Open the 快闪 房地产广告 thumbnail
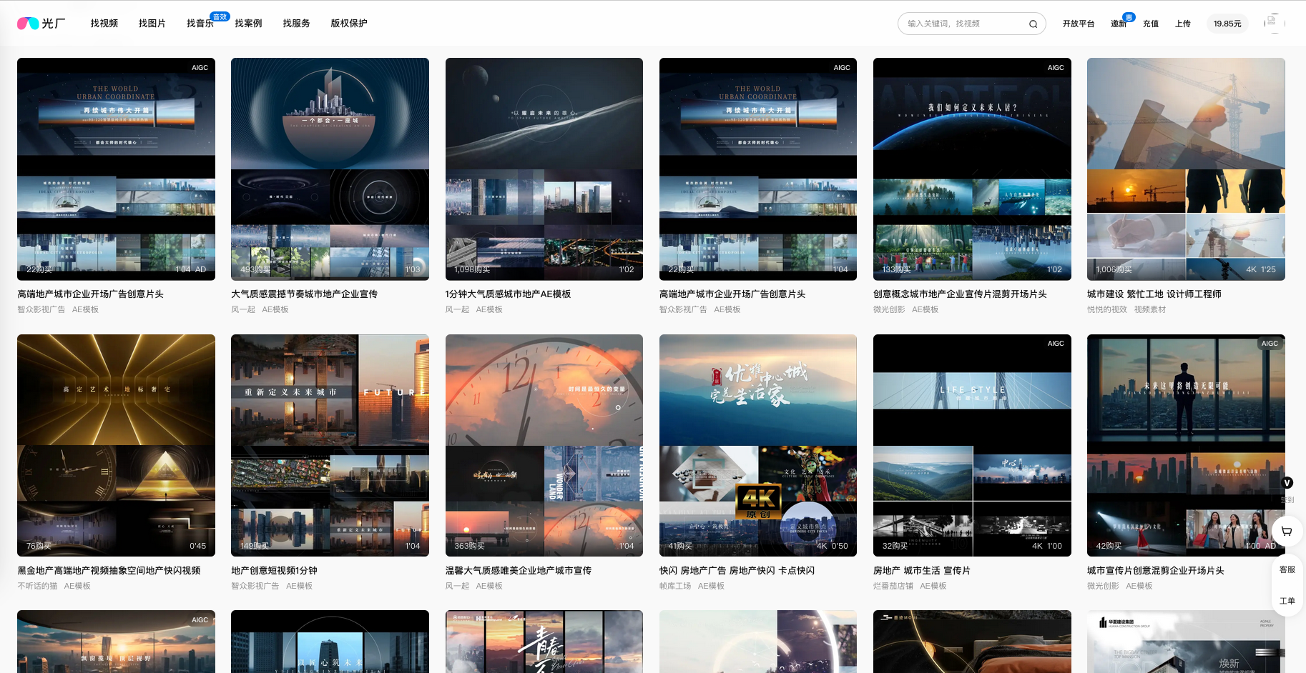Viewport: 1306px width, 673px height. (758, 445)
